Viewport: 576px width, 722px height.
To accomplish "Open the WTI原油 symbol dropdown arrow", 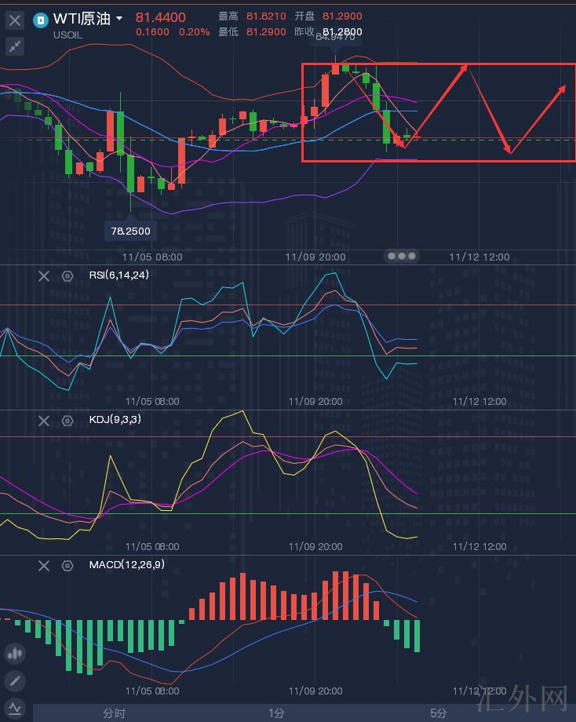I will tap(119, 18).
